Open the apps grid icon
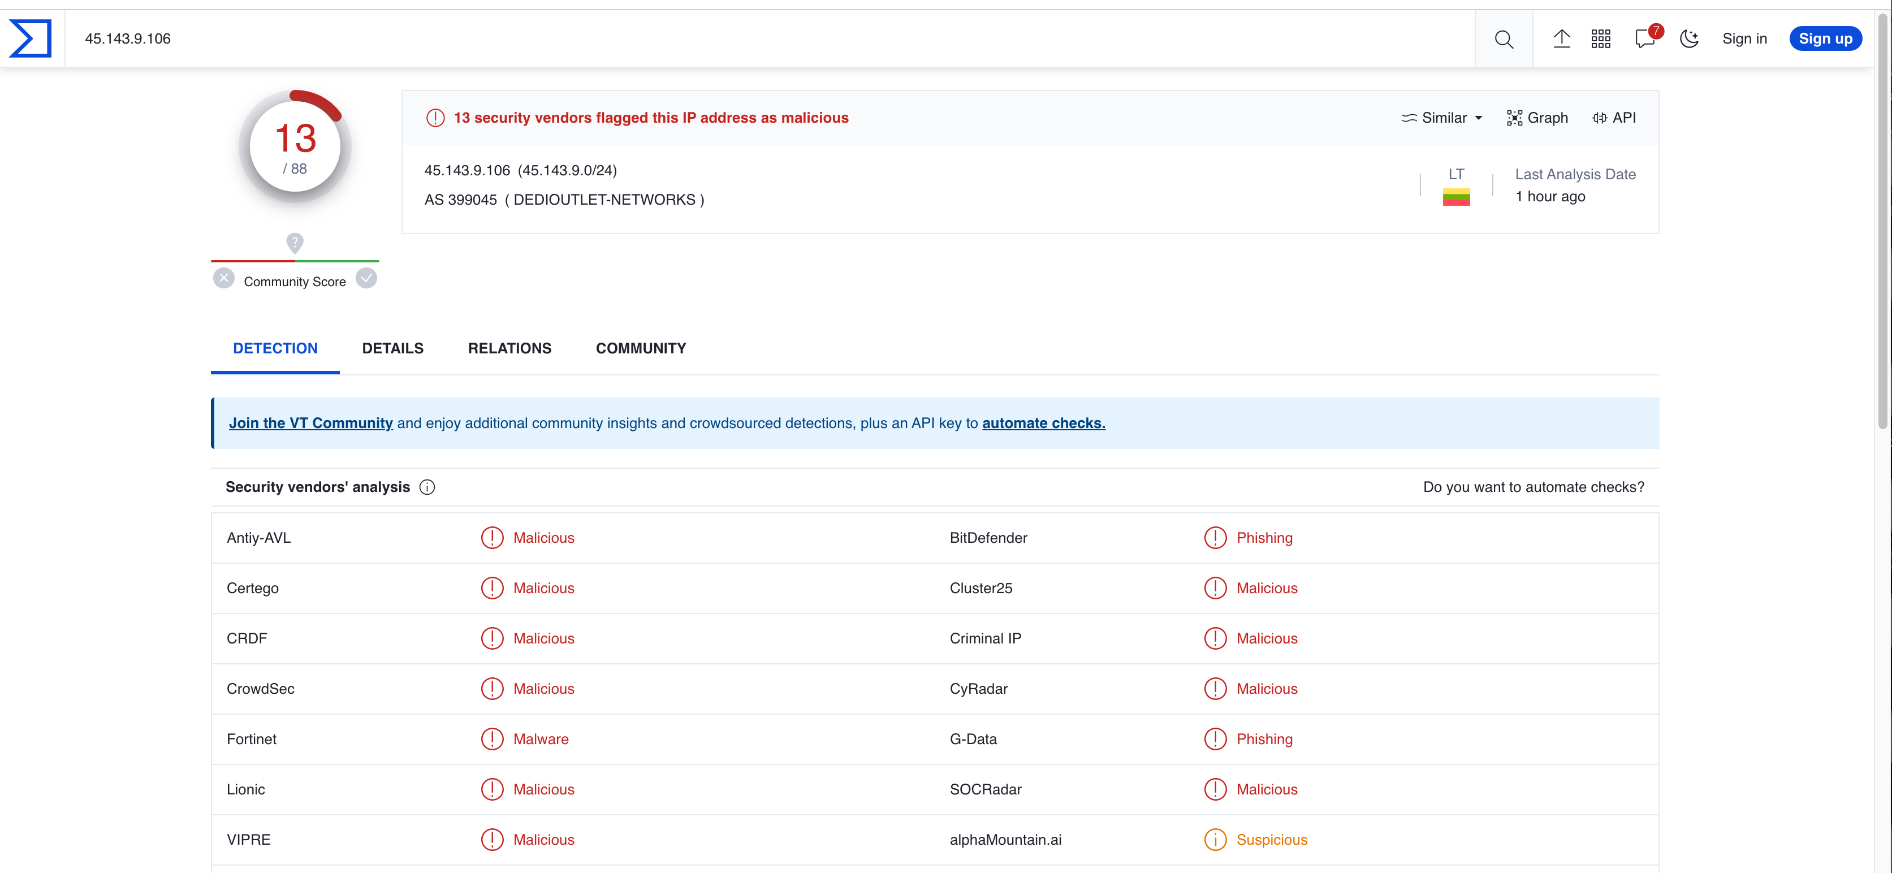This screenshot has width=1892, height=873. 1600,39
